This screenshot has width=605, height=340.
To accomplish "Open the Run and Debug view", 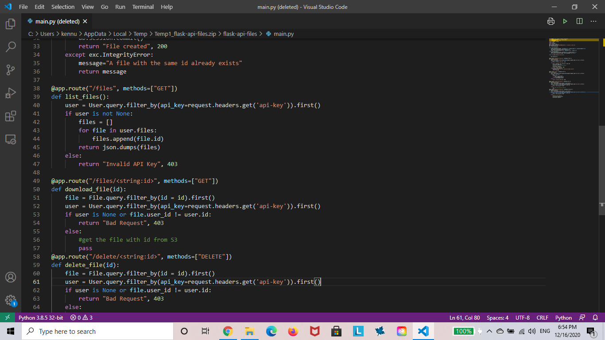I will pos(10,93).
